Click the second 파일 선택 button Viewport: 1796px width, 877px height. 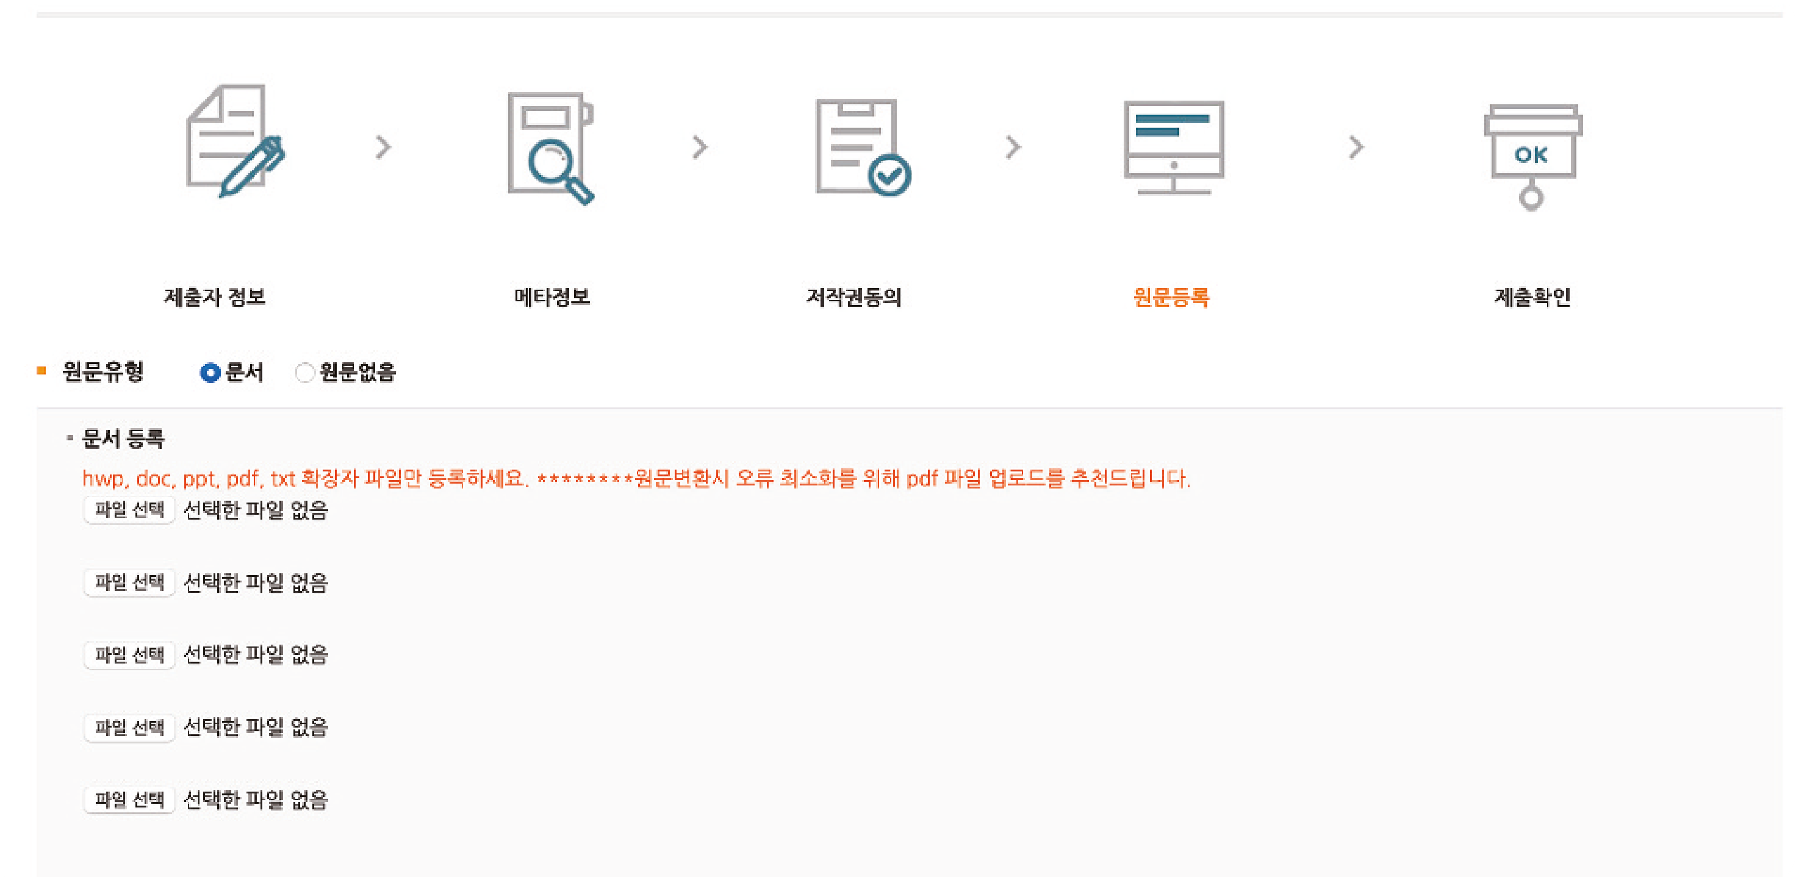tap(129, 582)
